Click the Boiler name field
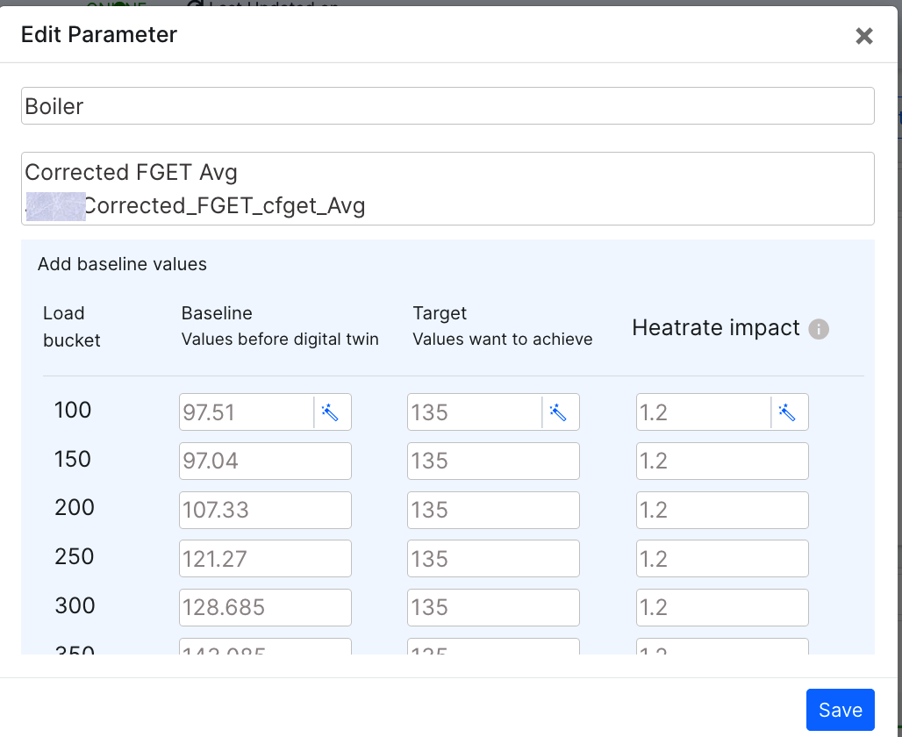The height and width of the screenshot is (737, 902). point(447,106)
